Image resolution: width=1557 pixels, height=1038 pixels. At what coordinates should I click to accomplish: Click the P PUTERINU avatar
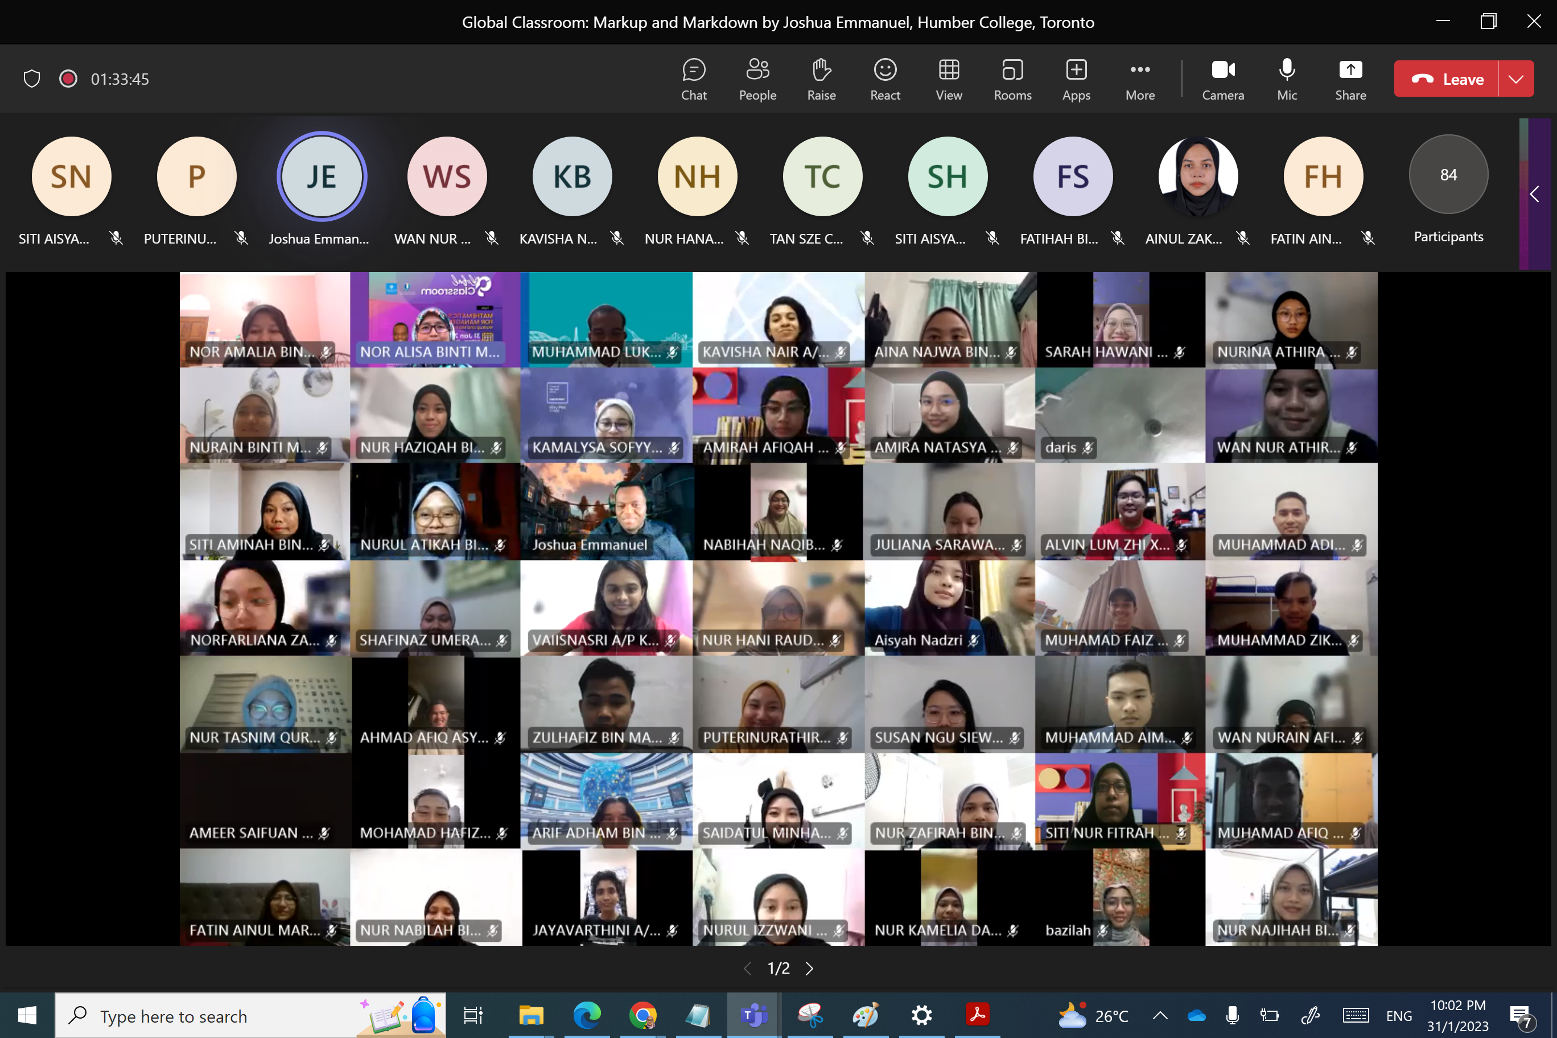[196, 176]
